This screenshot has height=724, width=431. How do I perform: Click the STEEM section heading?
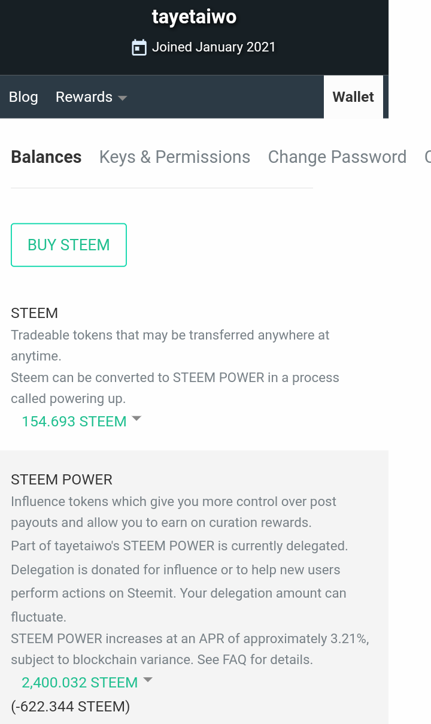coord(34,313)
